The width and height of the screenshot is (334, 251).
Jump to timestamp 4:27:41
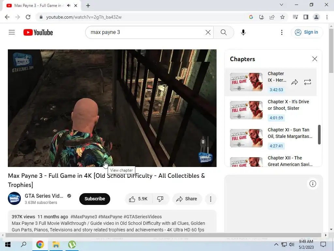tap(276, 146)
